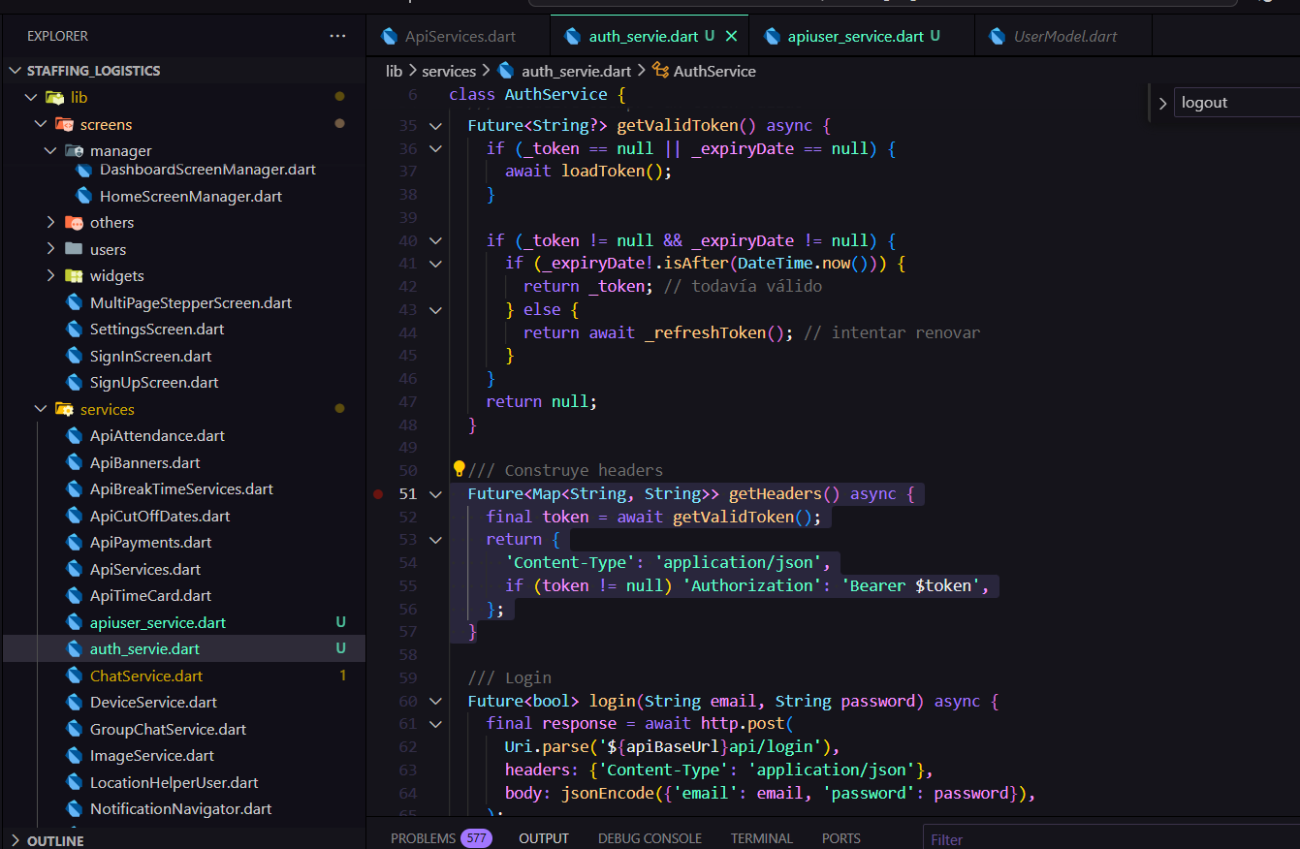Click the AuthService breadcrumb class symbol
This screenshot has width=1300, height=849.
point(713,71)
